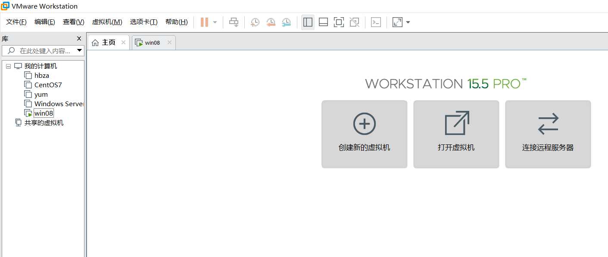Open the 虚拟机(M) menu
608x257 pixels.
(x=107, y=22)
